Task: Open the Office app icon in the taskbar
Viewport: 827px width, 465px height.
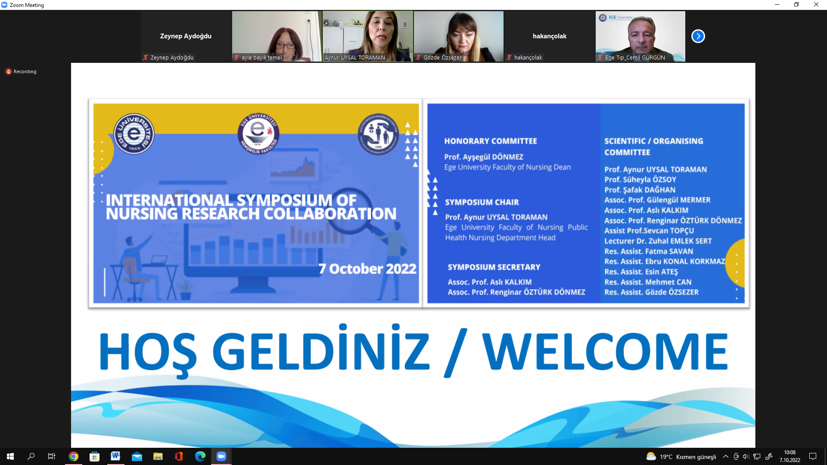Action: pyautogui.click(x=179, y=456)
